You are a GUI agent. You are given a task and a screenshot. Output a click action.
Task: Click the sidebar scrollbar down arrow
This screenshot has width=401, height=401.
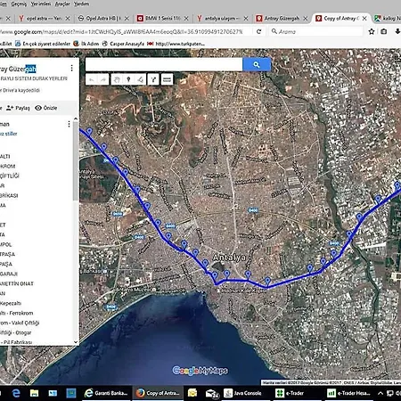coord(76,342)
